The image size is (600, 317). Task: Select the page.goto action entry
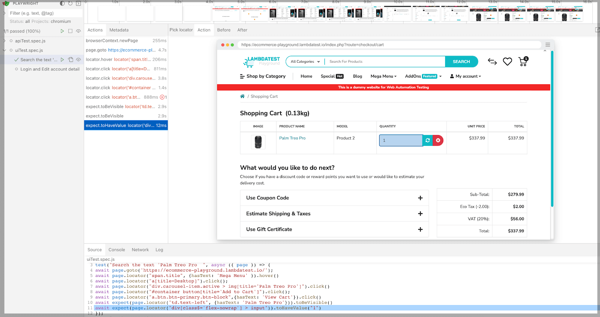click(126, 50)
